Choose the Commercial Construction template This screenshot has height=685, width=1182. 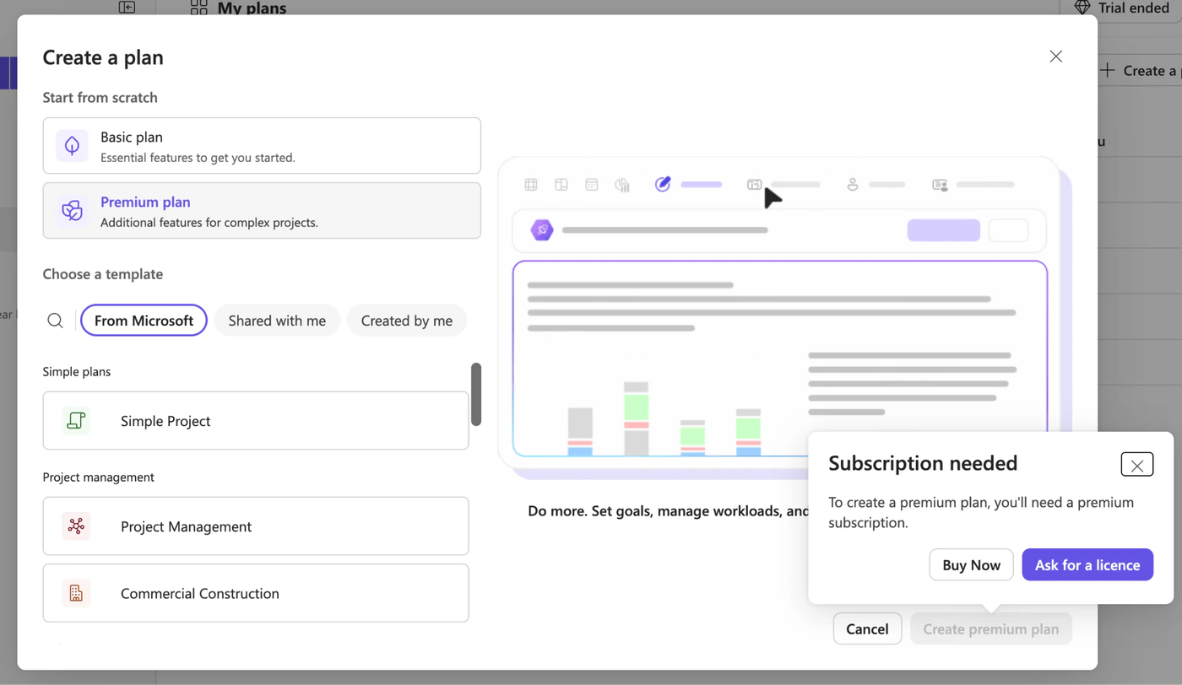256,593
